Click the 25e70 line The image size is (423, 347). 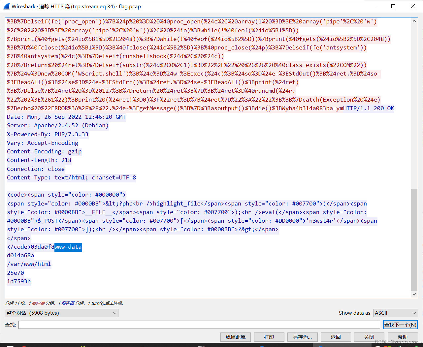tap(16, 273)
